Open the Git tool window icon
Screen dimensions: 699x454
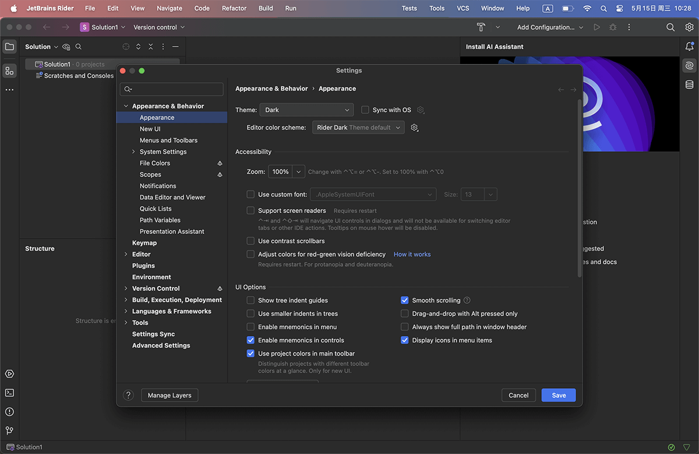click(x=9, y=431)
